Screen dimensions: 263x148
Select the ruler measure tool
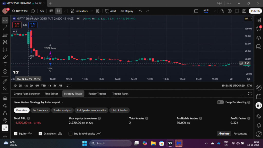pyautogui.click(x=5, y=81)
